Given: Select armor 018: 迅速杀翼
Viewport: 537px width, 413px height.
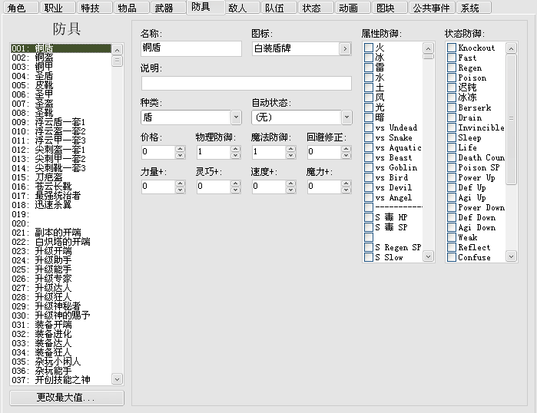Looking at the screenshot, I should (61, 205).
